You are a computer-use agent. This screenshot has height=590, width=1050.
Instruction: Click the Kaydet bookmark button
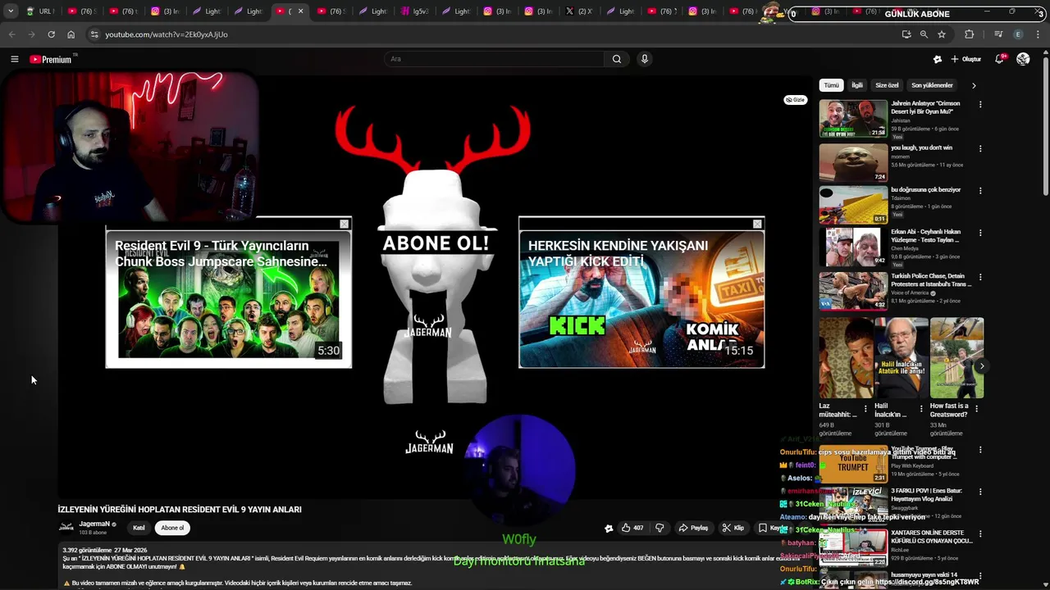tap(770, 528)
